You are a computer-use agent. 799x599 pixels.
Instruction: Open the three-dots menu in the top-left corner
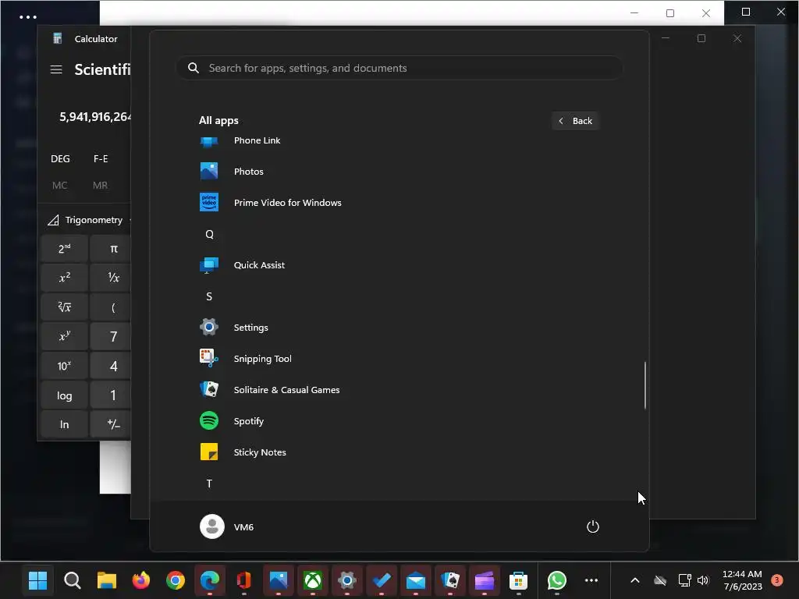point(28,17)
